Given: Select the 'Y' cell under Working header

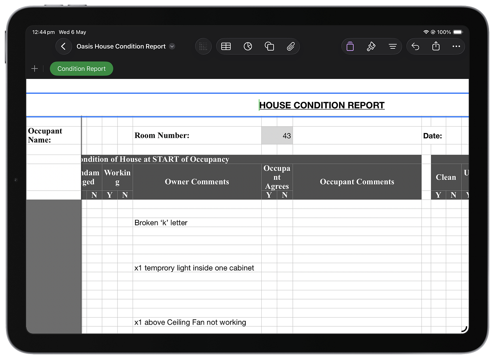Looking at the screenshot, I should (x=110, y=195).
